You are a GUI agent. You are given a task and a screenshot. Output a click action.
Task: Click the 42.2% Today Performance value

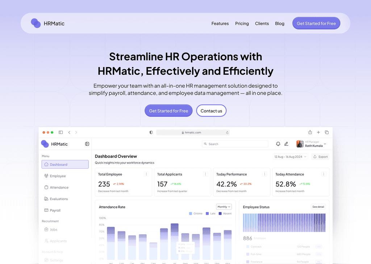(226, 184)
